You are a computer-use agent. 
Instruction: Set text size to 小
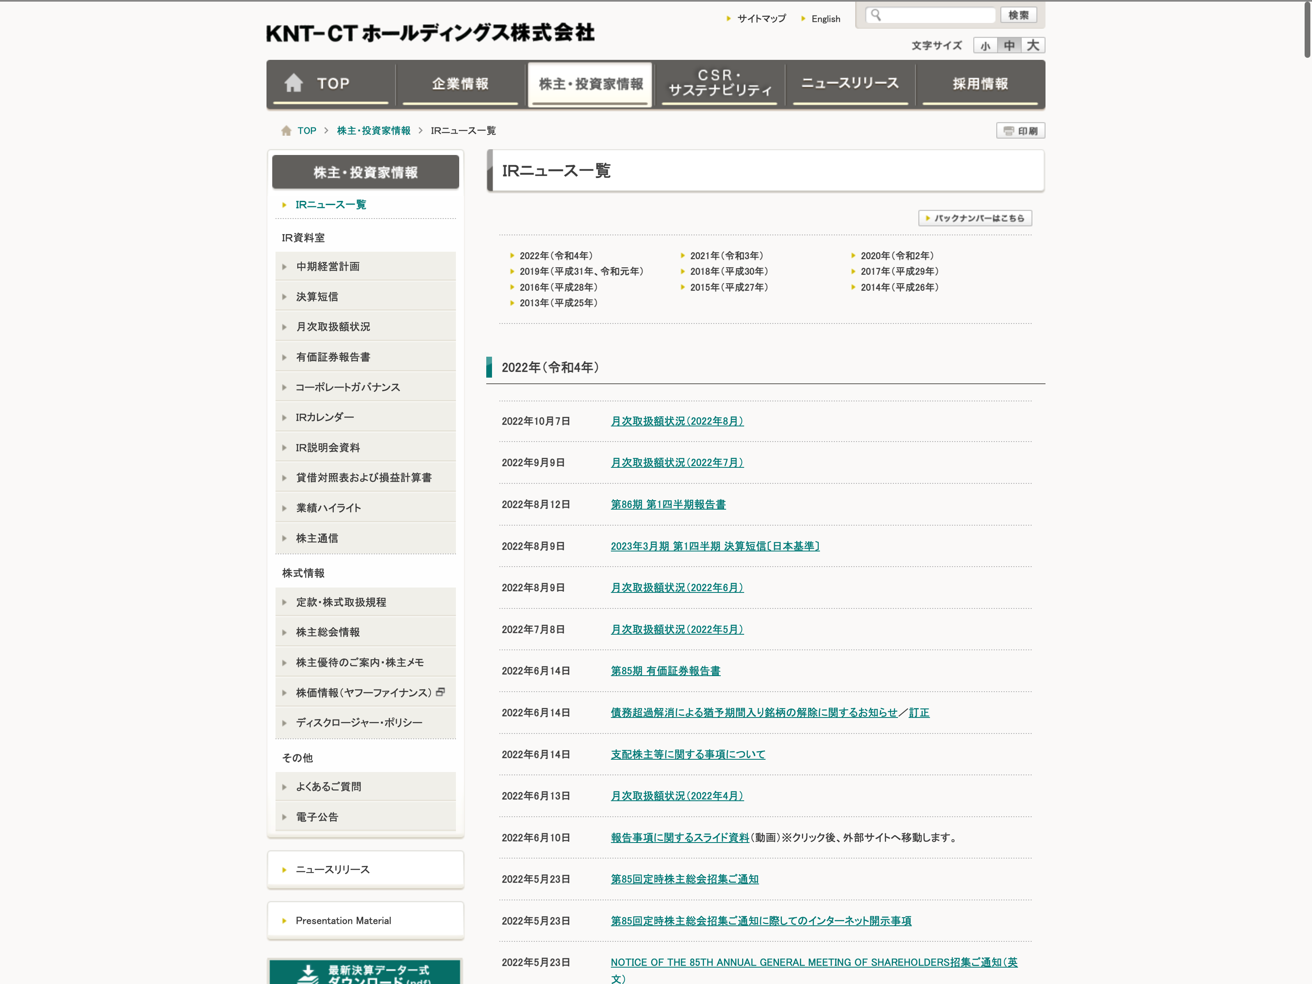[985, 46]
